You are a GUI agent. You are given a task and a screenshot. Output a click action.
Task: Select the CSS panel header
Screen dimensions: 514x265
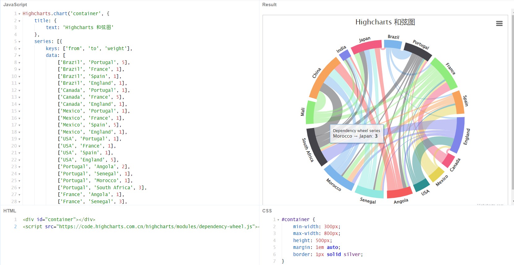click(x=267, y=211)
